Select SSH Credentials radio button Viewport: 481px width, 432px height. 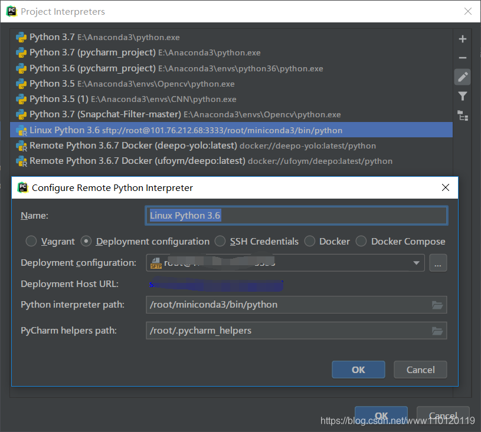pos(220,241)
